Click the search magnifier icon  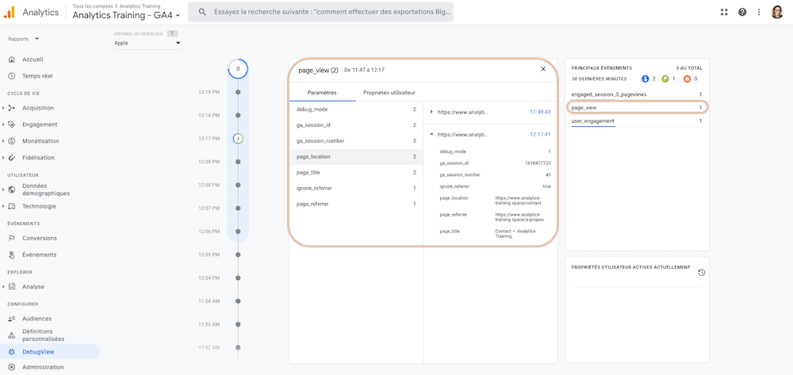202,12
